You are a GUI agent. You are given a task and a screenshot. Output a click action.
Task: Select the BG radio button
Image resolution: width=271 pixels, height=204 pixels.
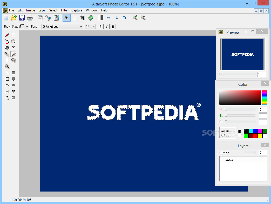223,135
